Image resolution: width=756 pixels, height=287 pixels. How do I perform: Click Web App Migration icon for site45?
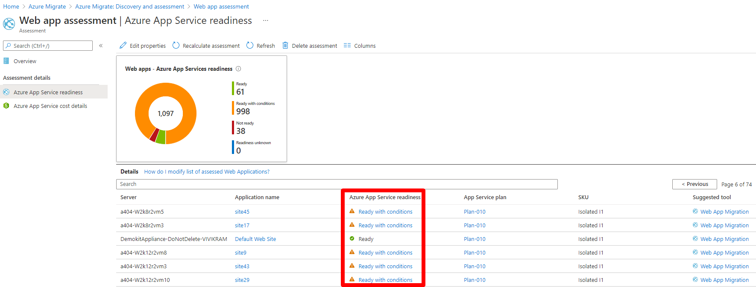pyautogui.click(x=695, y=211)
